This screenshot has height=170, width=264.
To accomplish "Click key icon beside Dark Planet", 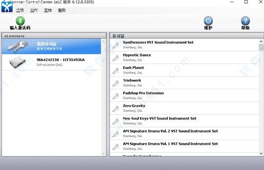I will click(x=116, y=70).
